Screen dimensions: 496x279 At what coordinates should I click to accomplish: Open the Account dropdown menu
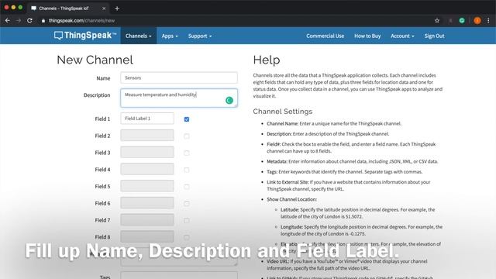click(x=402, y=36)
